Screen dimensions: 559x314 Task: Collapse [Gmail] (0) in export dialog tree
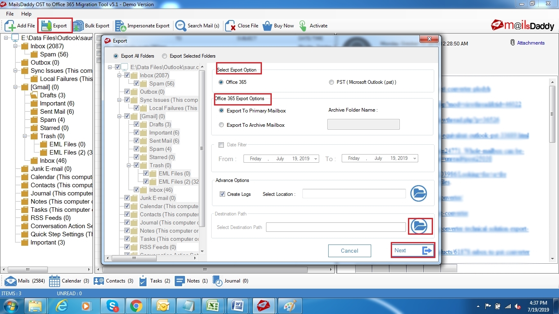point(120,116)
